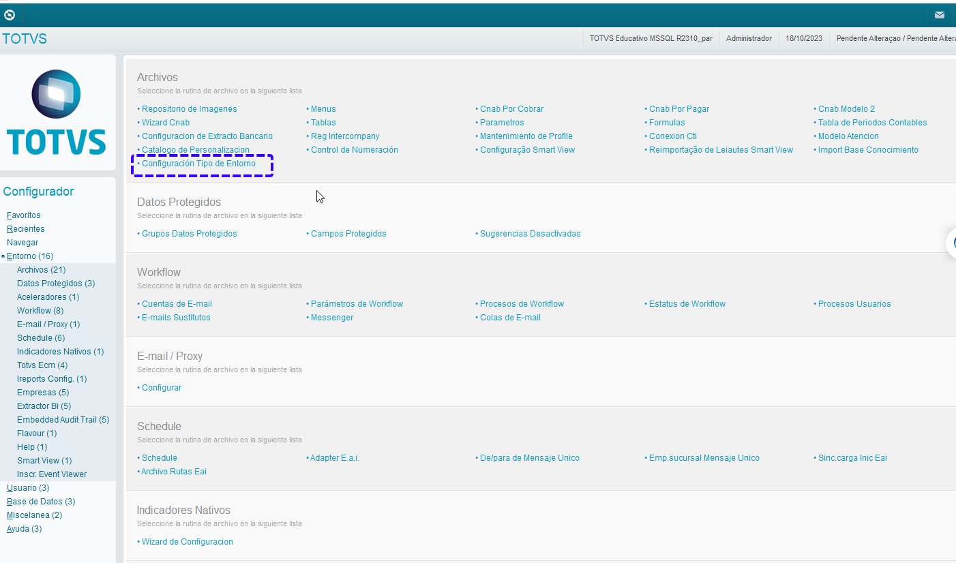Collapse the Entorno (16) menu
Screen dimensions: 956x563
point(30,256)
